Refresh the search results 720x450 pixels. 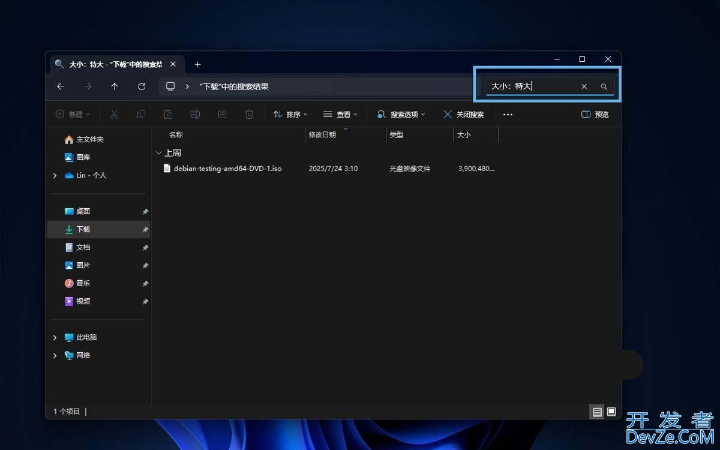142,86
